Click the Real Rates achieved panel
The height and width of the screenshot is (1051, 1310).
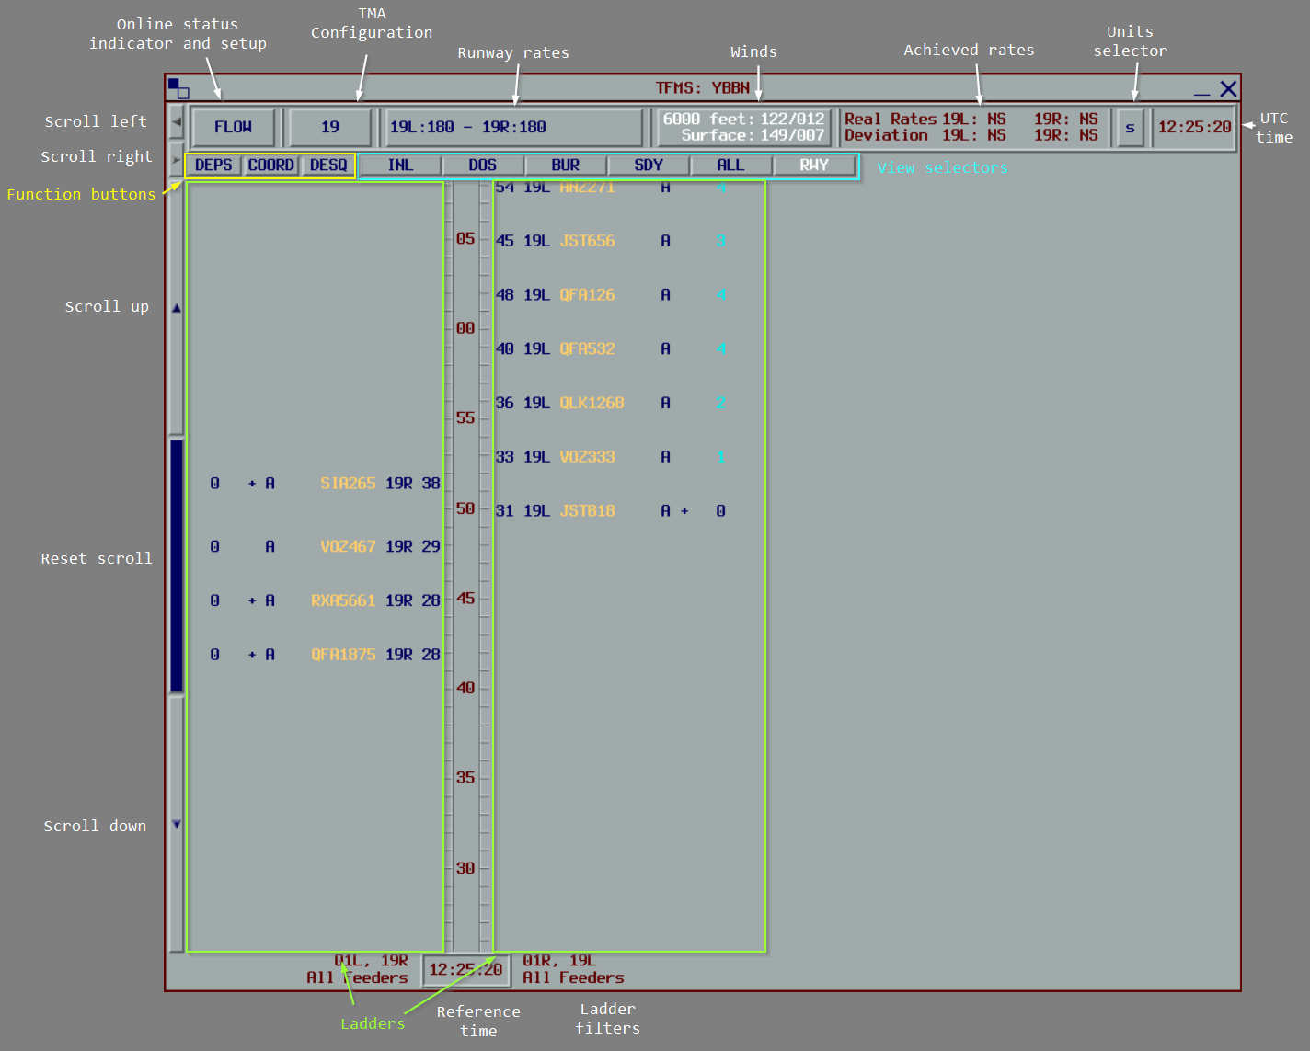[973, 127]
